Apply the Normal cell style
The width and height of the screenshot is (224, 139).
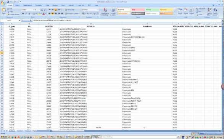(124, 10)
